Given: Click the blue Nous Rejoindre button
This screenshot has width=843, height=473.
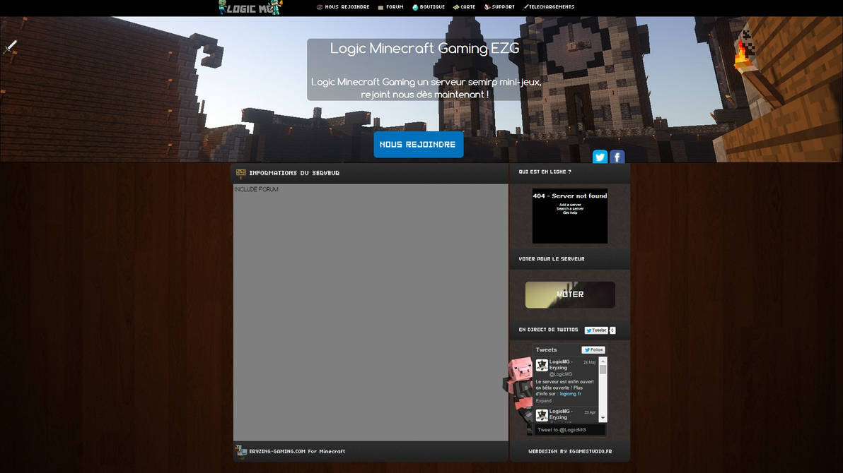Looking at the screenshot, I should tap(418, 144).
